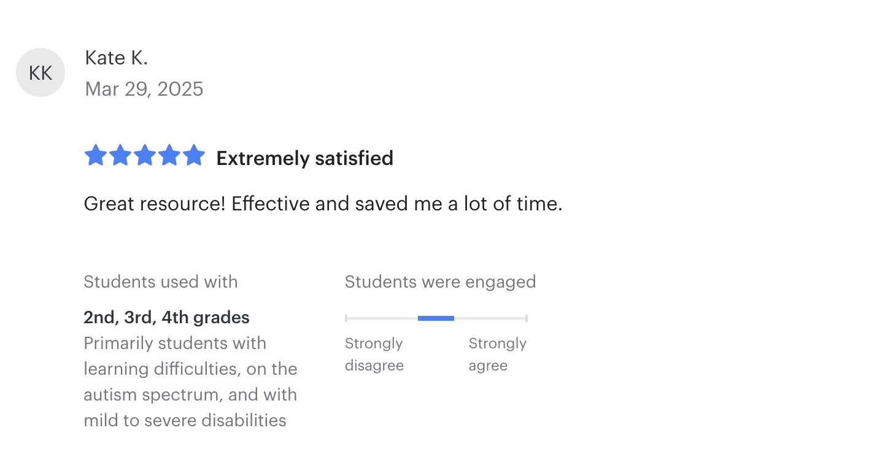
Task: Click the KK avatar circle
Action: (x=41, y=72)
